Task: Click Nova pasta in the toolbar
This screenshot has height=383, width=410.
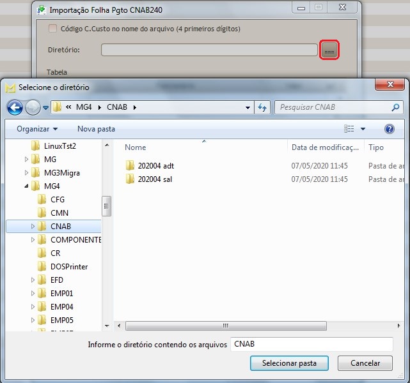Action: [96, 129]
